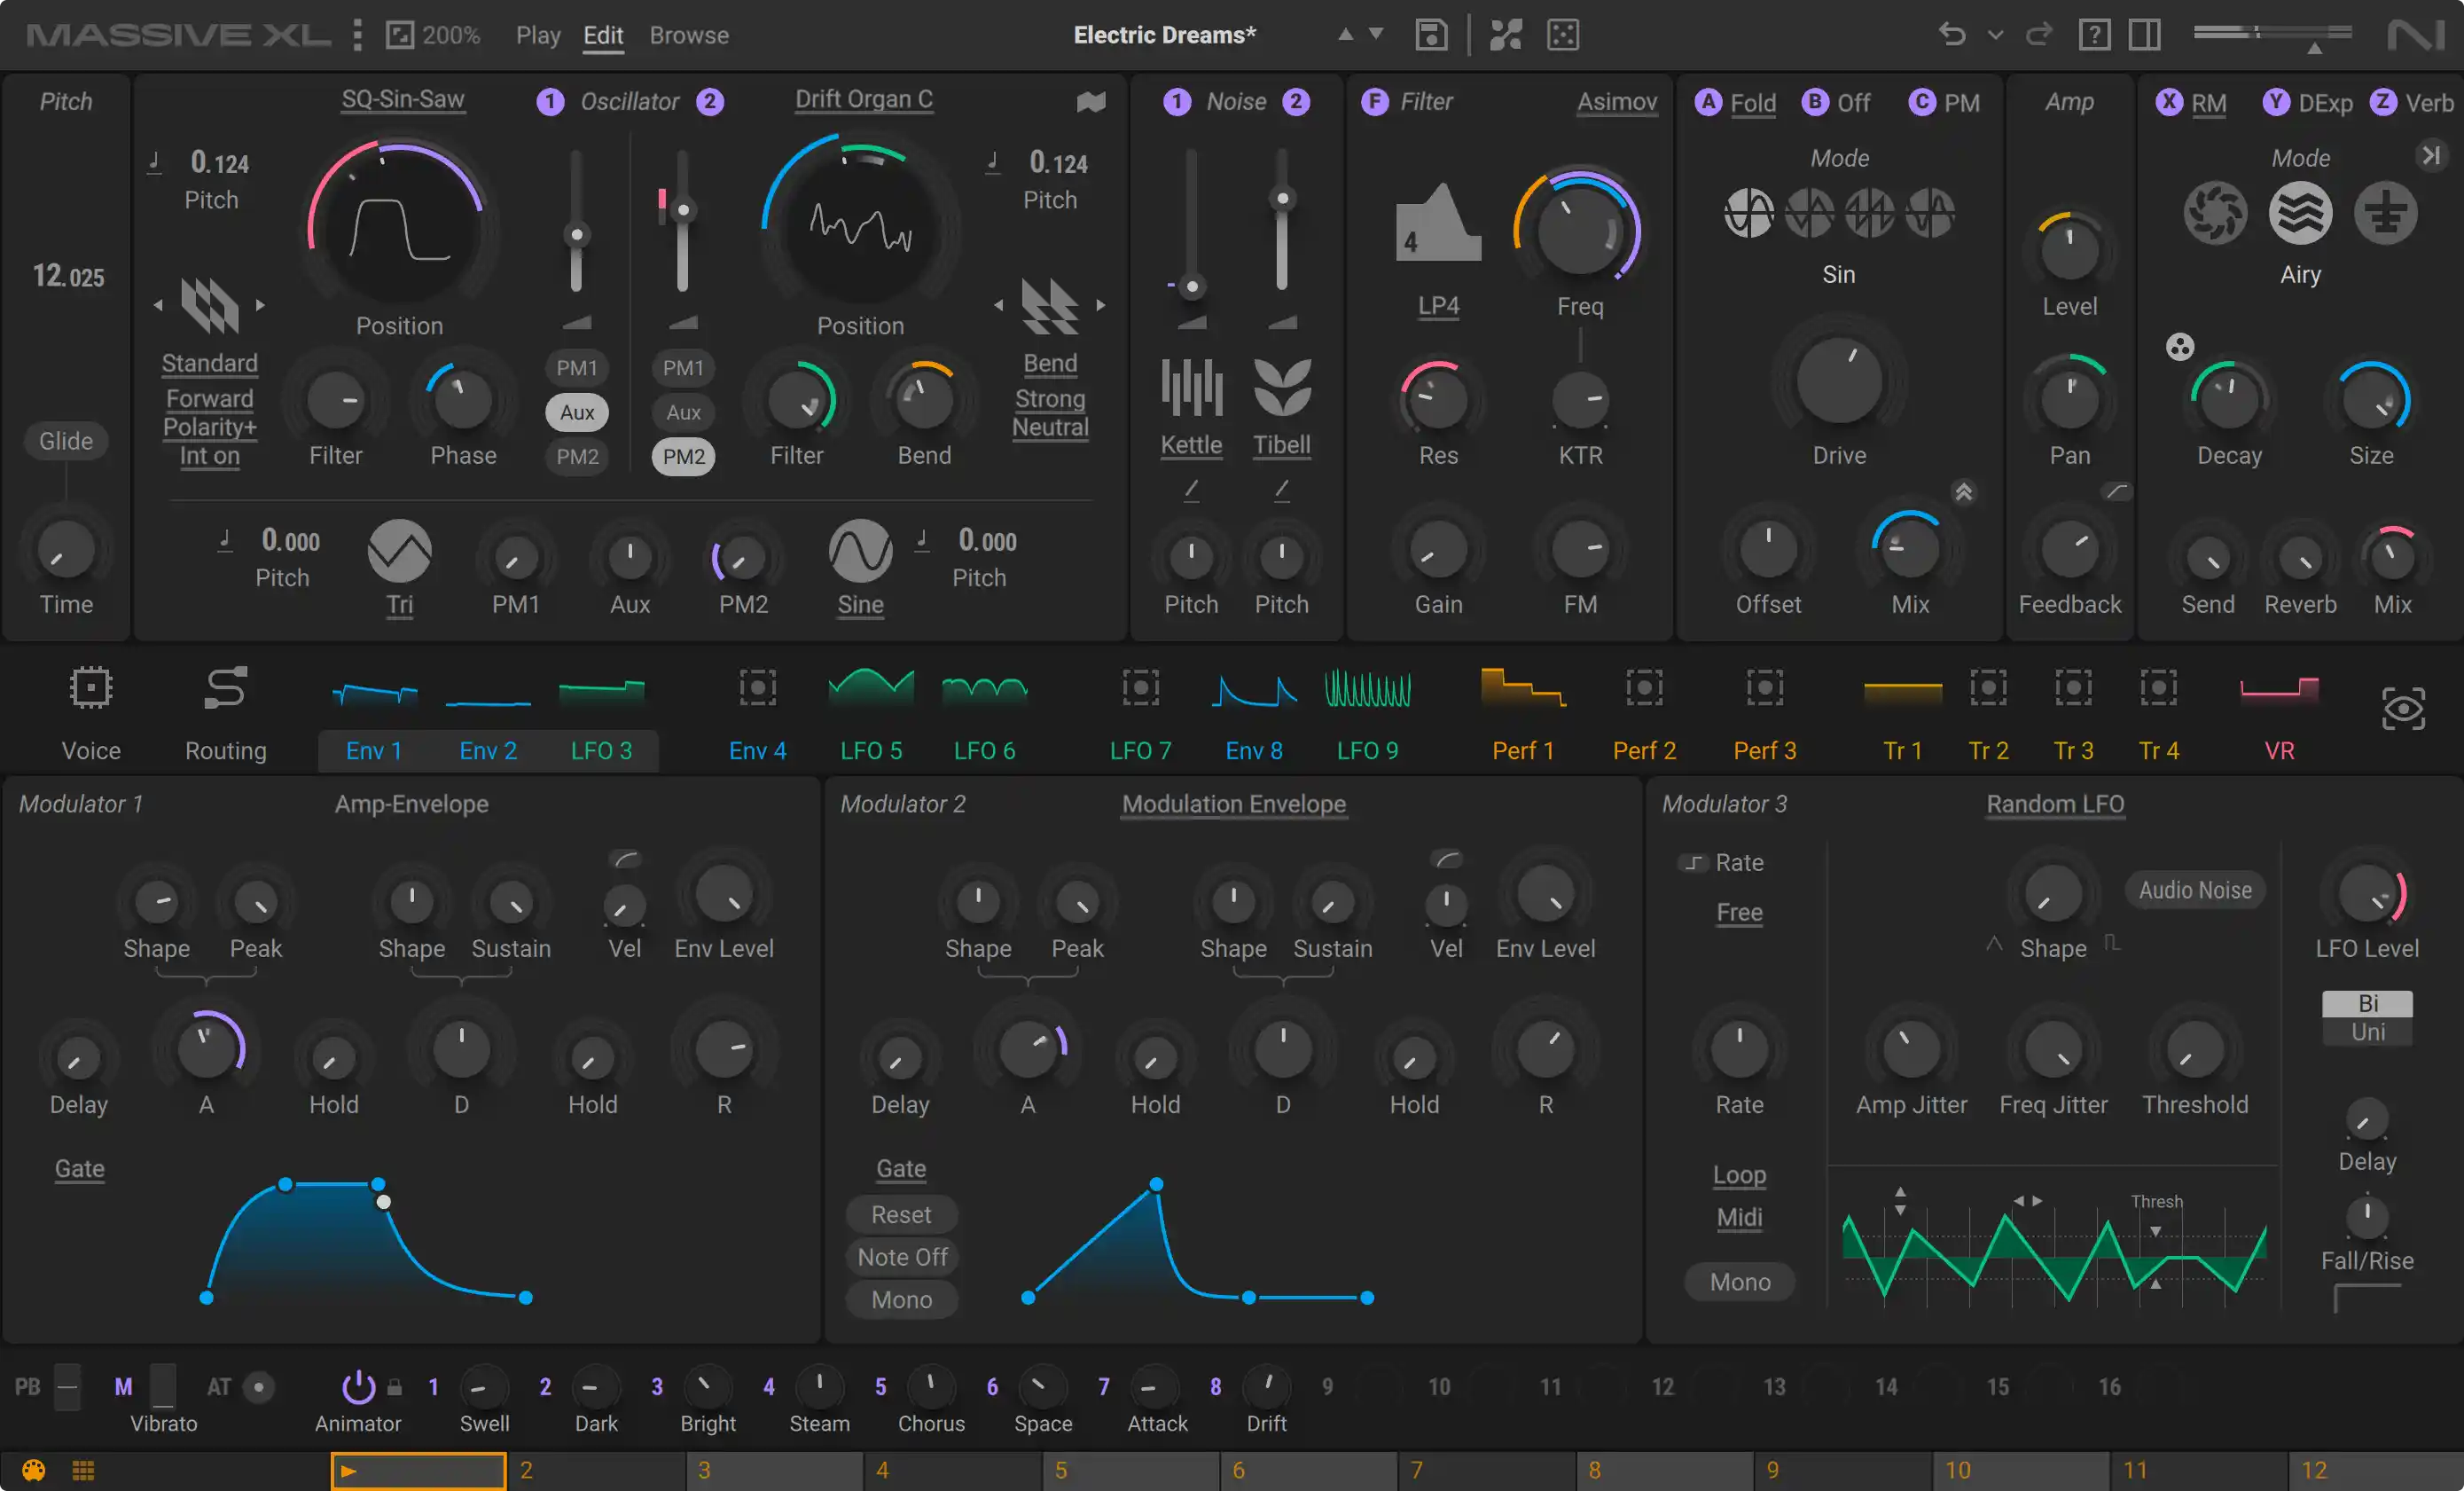The width and height of the screenshot is (2464, 1491).
Task: Toggle the Glide button
Action: [66, 442]
